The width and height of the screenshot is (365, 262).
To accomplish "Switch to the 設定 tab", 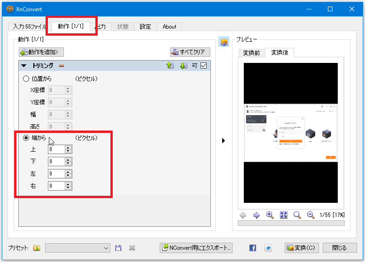I will [146, 27].
